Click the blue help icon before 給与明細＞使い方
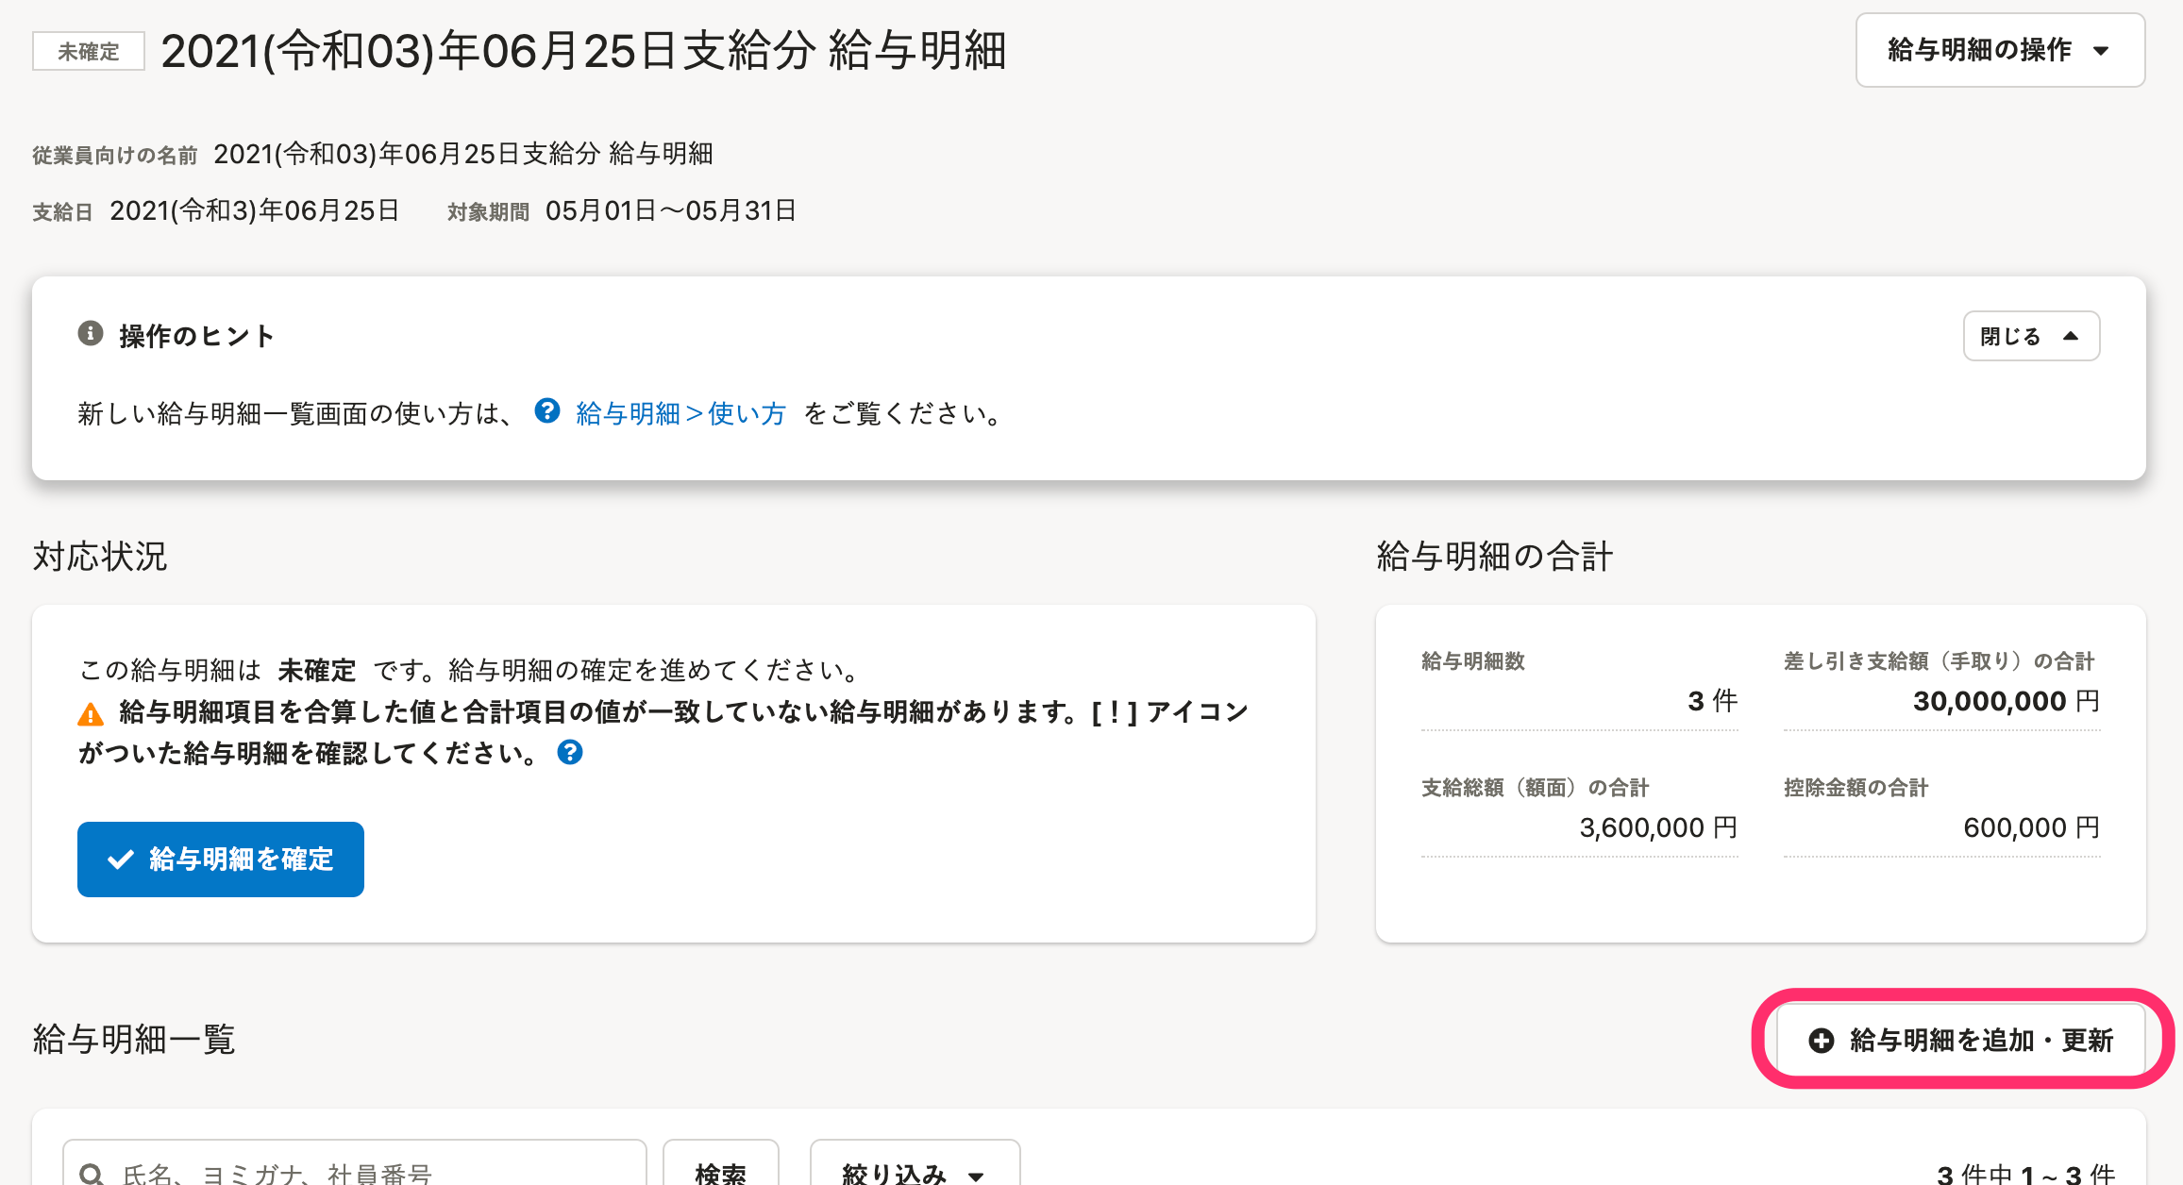 point(547,411)
